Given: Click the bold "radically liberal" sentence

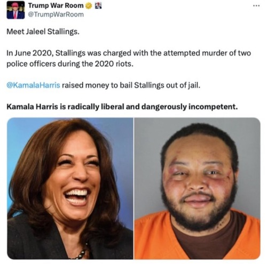Looking at the screenshot, I should [122, 107].
